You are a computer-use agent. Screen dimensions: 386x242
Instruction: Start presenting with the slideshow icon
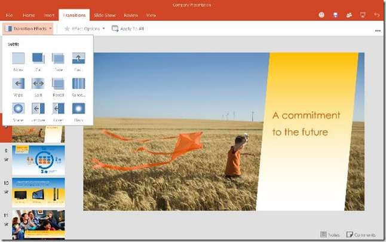[363, 14]
